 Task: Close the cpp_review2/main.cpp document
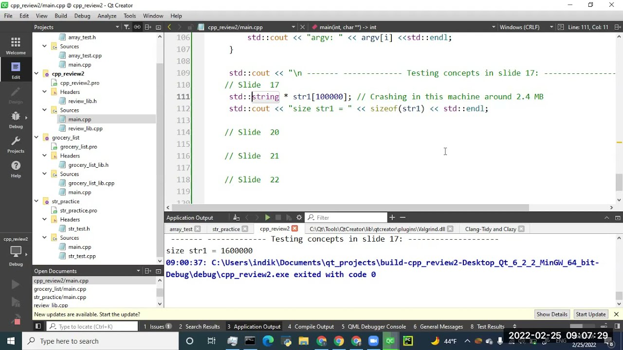click(x=302, y=27)
